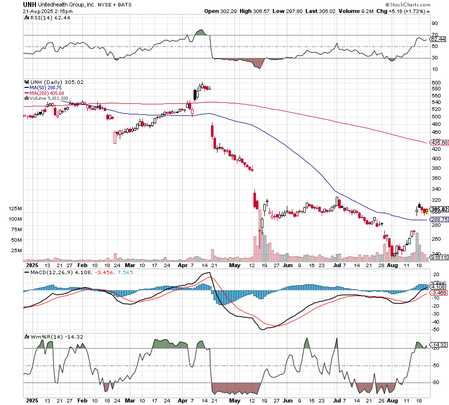Image resolution: width=449 pixels, height=405 pixels.
Task: Click the black MACD line swatch
Action: click(x=26, y=272)
